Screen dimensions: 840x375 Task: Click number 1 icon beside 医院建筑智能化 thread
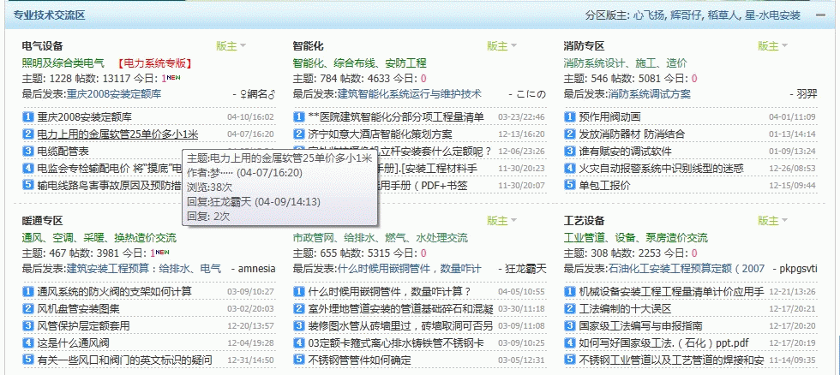299,116
